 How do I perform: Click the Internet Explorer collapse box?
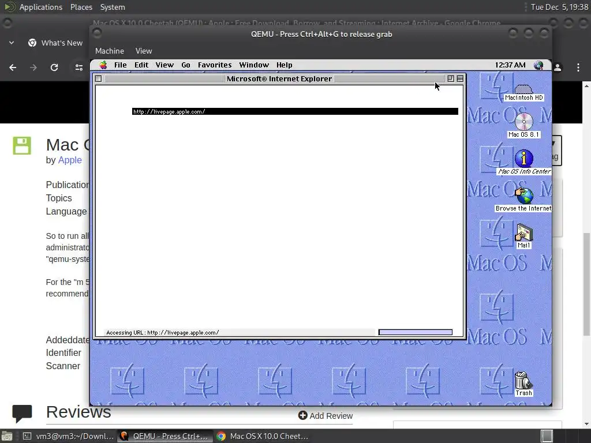click(x=460, y=78)
